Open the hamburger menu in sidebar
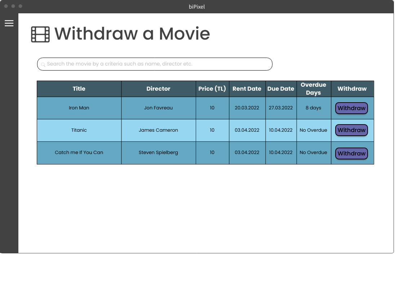Viewport: 408px width, 289px height. pos(9,23)
